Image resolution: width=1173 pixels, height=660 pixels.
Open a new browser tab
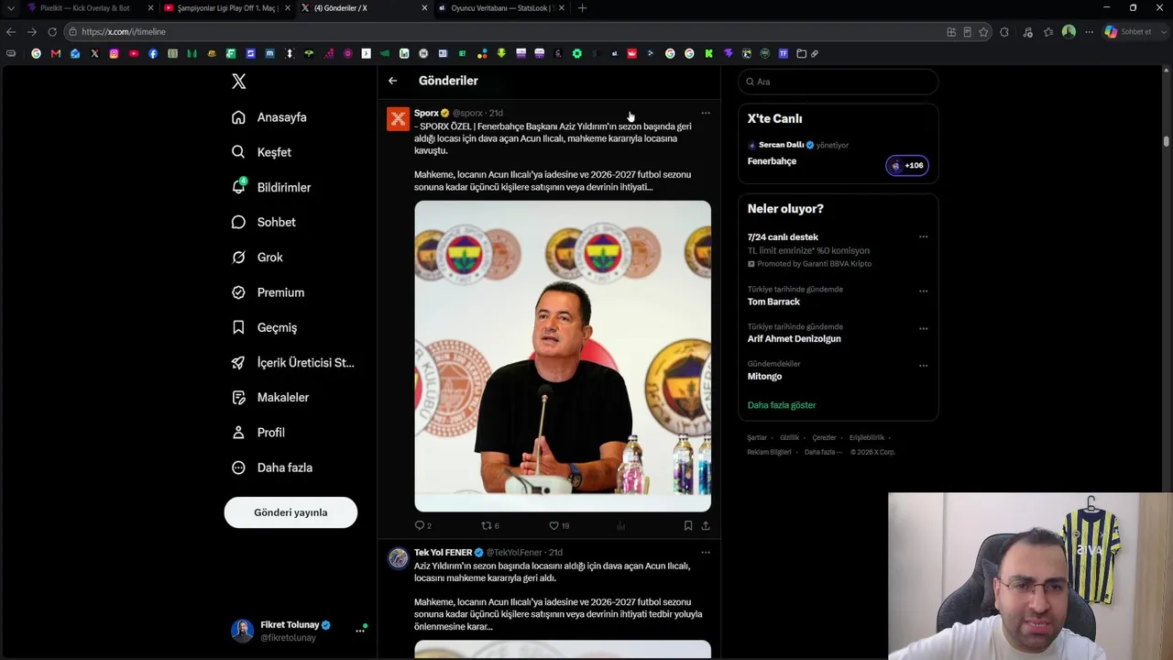[x=582, y=8]
